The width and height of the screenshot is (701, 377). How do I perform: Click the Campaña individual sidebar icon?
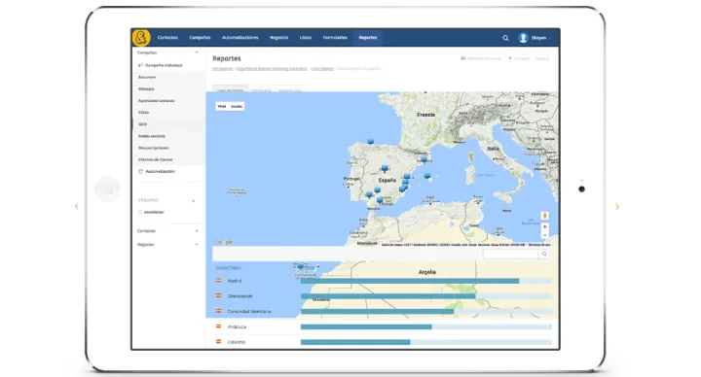[140, 65]
